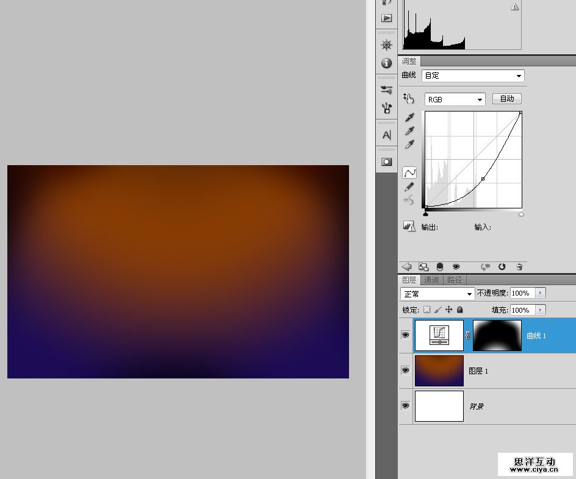Open the RGB channel dropdown
576x479 pixels.
click(455, 99)
